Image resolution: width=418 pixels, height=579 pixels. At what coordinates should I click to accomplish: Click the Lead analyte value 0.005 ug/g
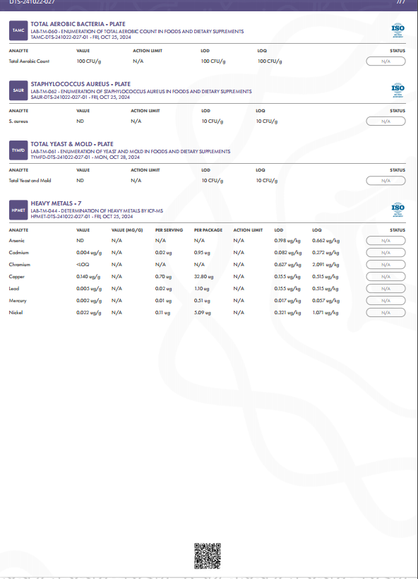point(89,289)
